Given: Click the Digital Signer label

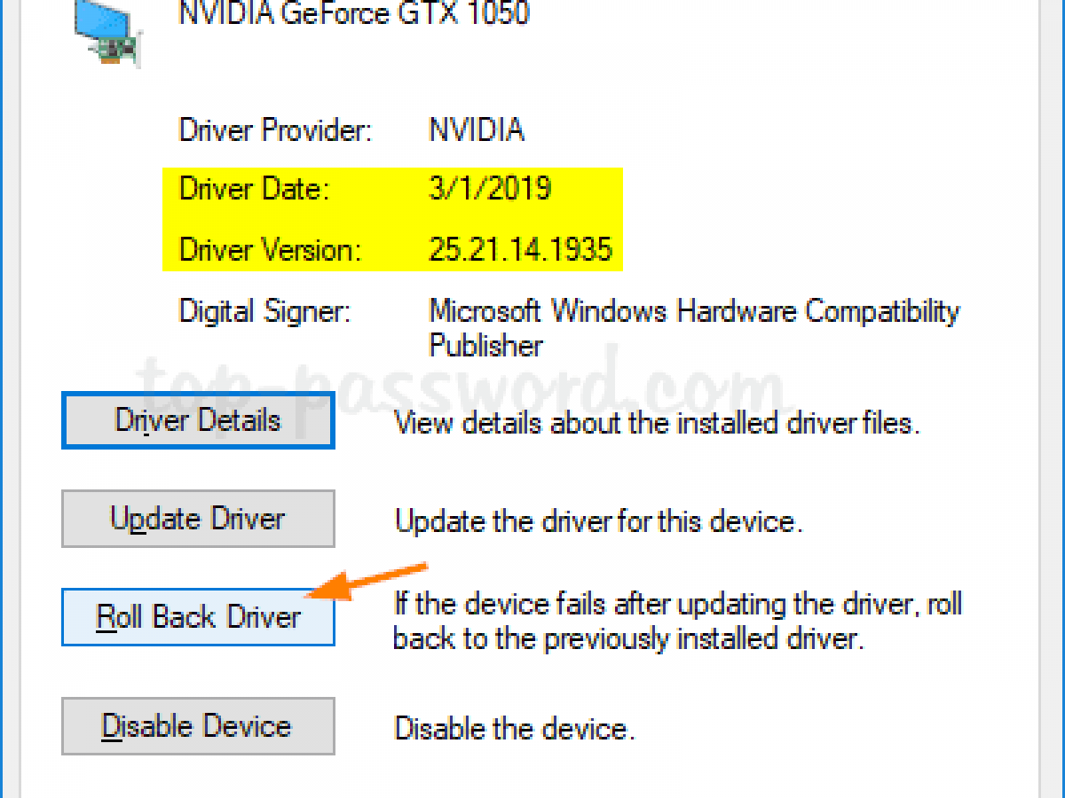Looking at the screenshot, I should [x=265, y=311].
